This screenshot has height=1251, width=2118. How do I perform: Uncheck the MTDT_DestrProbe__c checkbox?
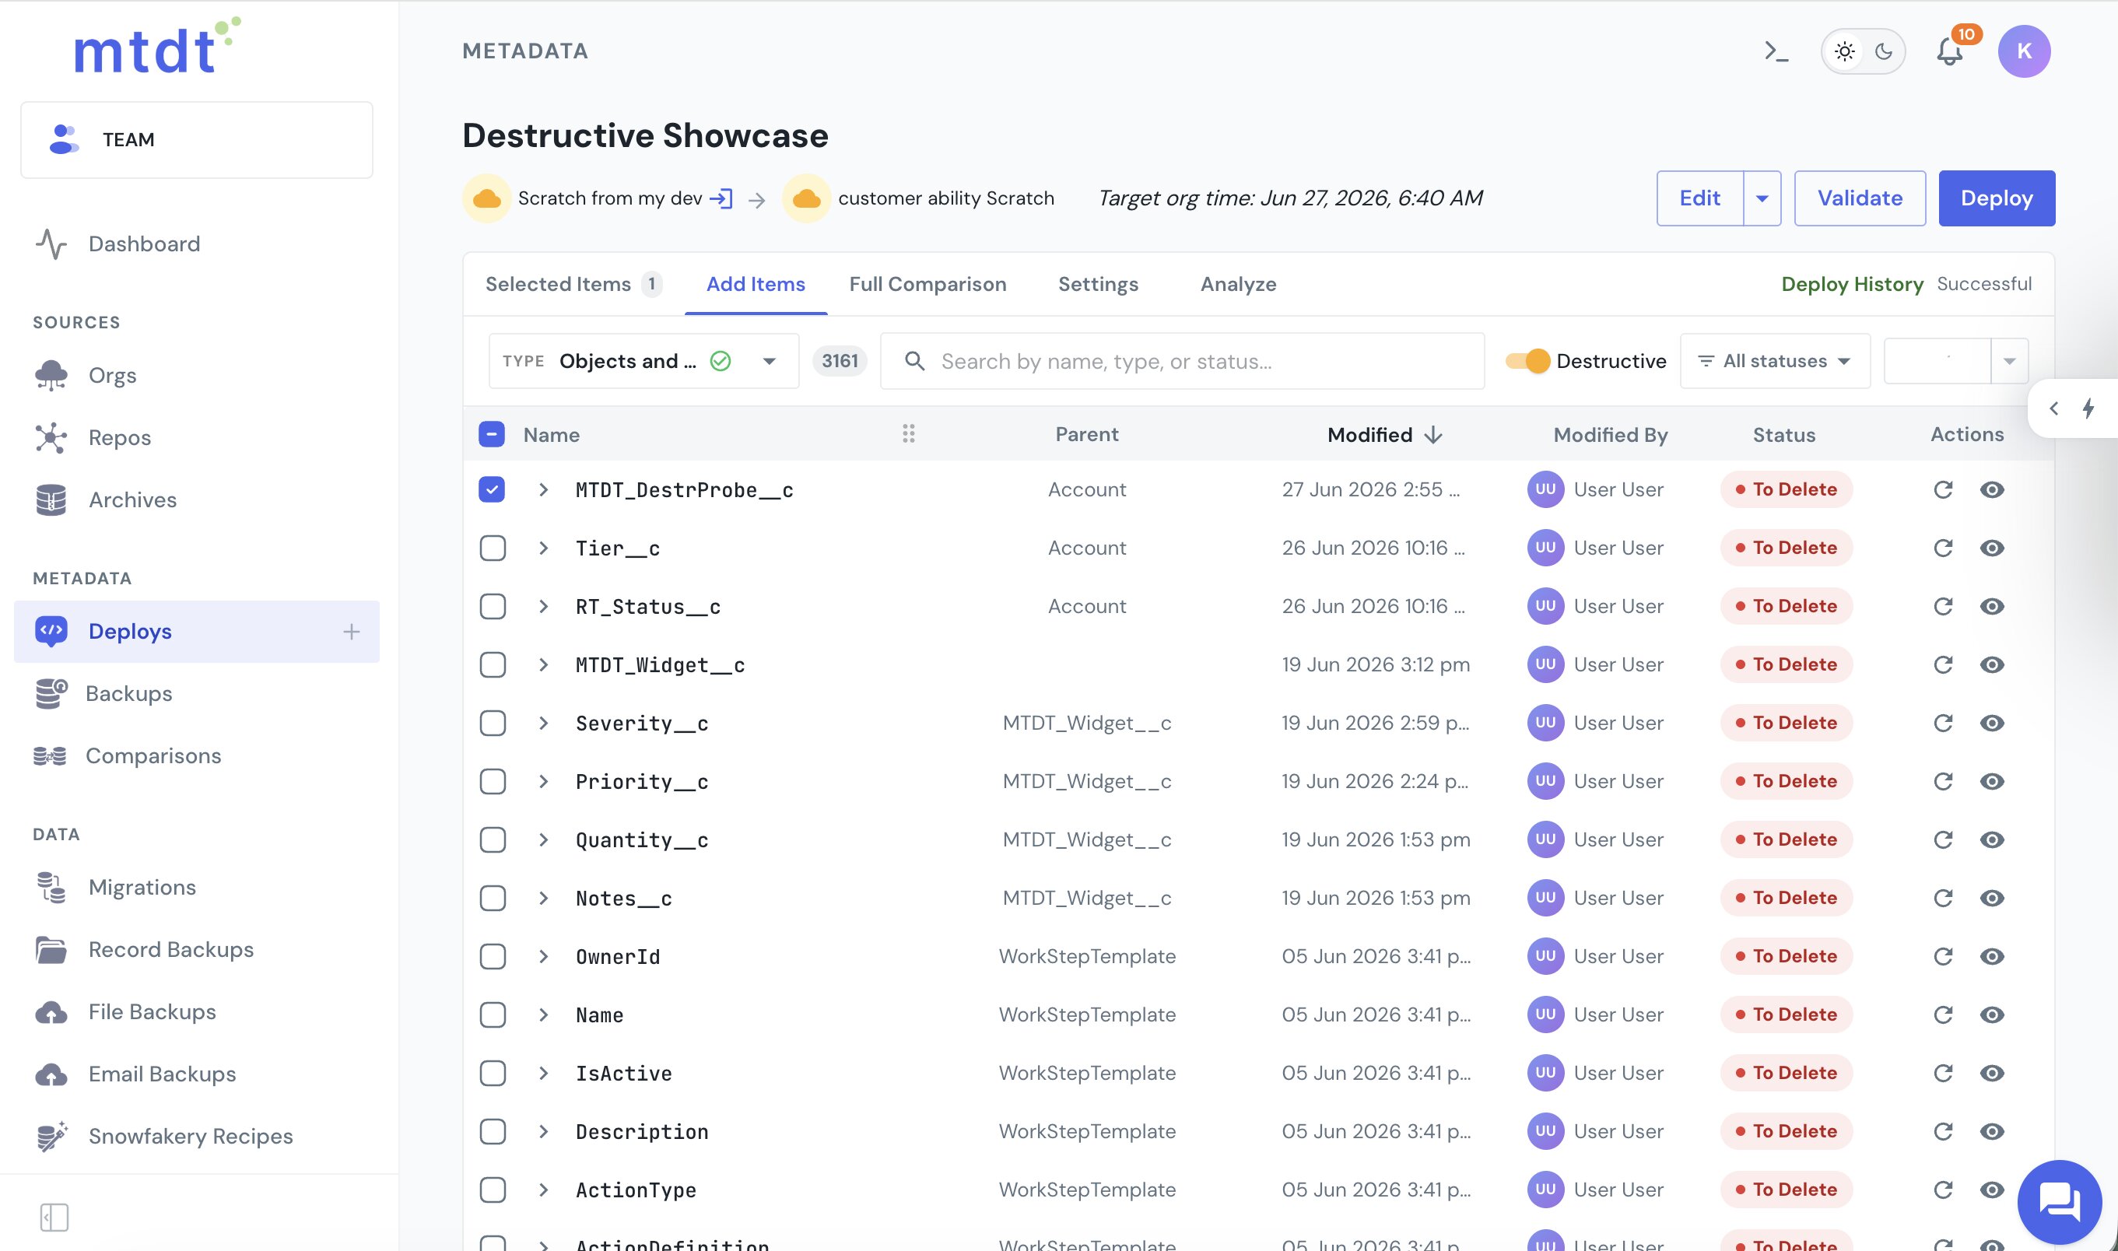(x=492, y=490)
